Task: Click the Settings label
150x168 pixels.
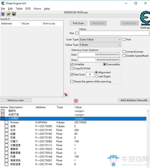Action: click(x=145, y=28)
